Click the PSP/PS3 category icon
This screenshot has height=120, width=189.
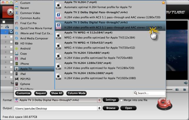coord(17,79)
